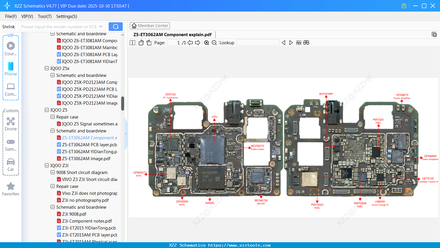Select the Phone schematics category icon
Image resolution: width=440 pixels, height=248 pixels.
point(10,67)
